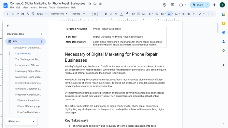Open the Format menu
The height and width of the screenshot is (128, 228).
point(43,7)
